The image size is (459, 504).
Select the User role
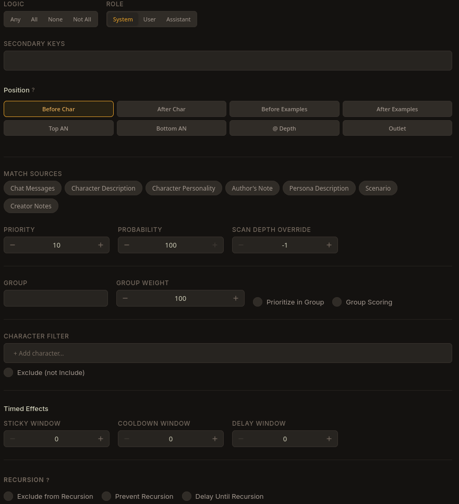point(150,19)
